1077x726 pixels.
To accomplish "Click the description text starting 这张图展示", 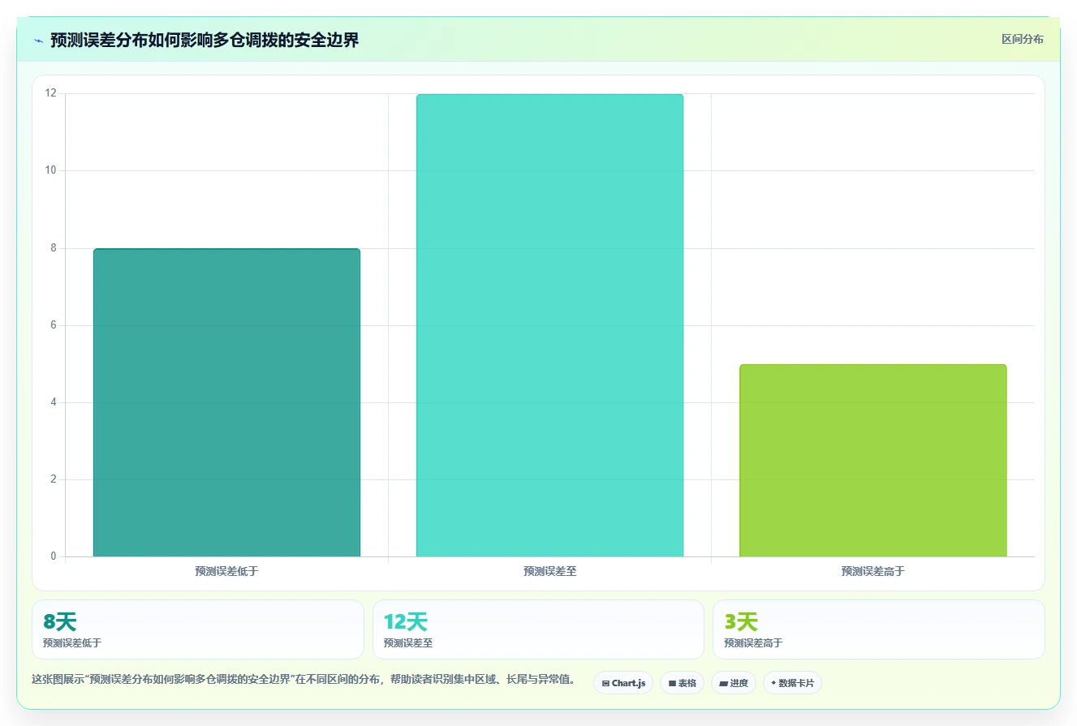I will point(304,679).
